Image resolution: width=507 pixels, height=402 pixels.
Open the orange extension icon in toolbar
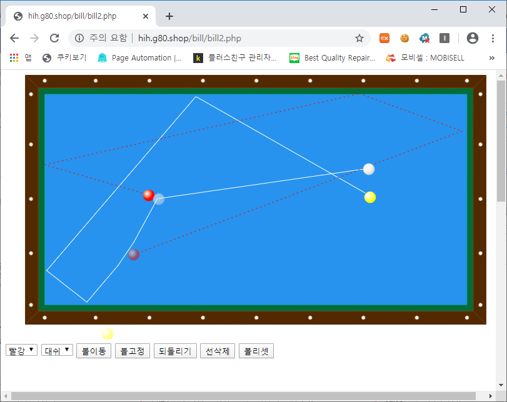coord(384,38)
